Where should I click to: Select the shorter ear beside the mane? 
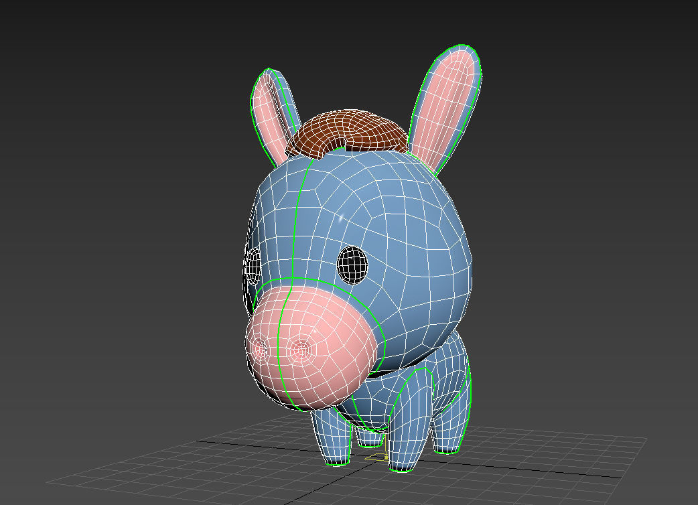(275, 118)
